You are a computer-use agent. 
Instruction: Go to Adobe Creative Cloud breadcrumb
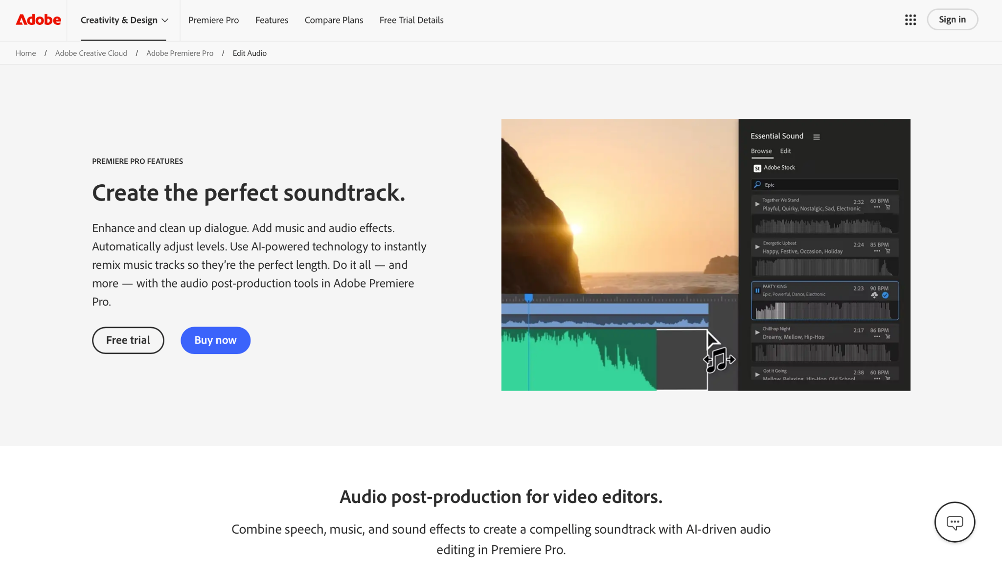click(x=91, y=53)
